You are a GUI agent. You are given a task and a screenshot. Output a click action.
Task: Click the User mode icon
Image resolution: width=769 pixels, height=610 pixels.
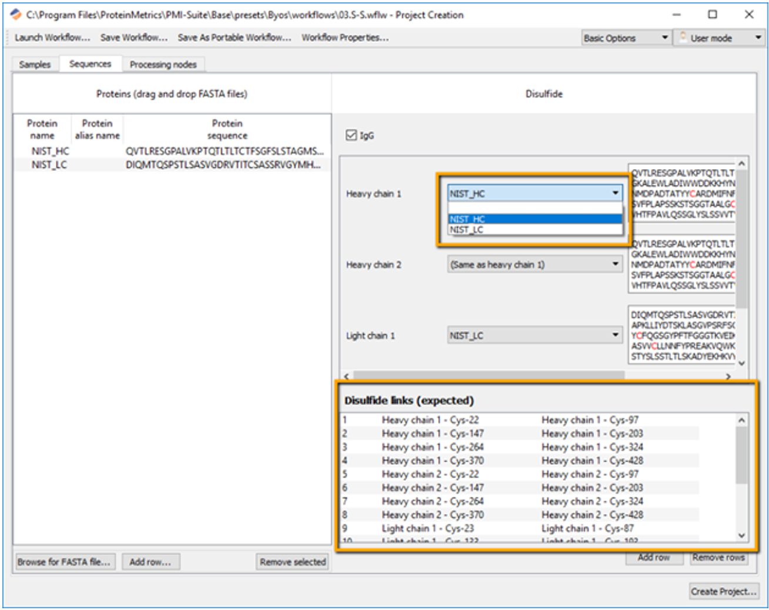tap(683, 37)
